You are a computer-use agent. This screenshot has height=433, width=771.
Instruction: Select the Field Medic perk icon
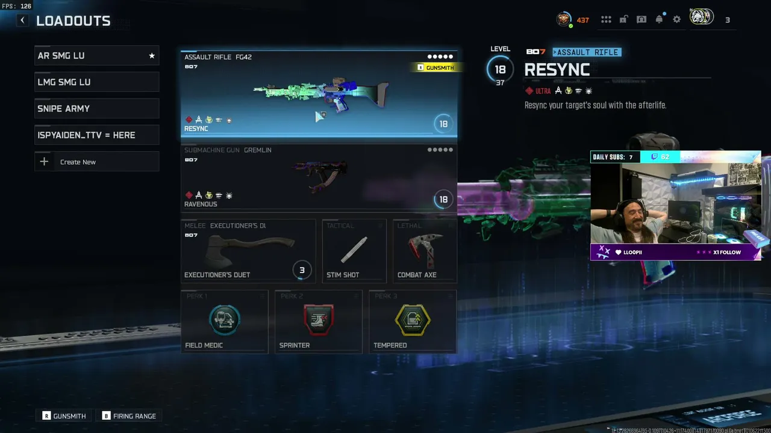(x=224, y=319)
